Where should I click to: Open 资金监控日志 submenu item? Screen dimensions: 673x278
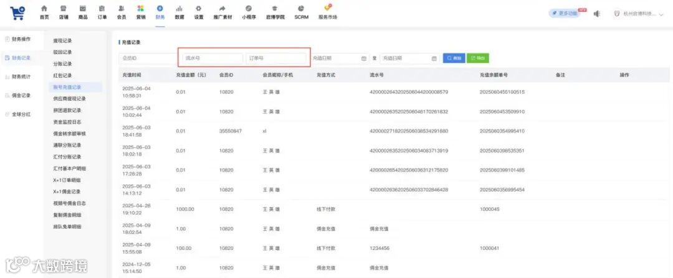click(x=67, y=122)
